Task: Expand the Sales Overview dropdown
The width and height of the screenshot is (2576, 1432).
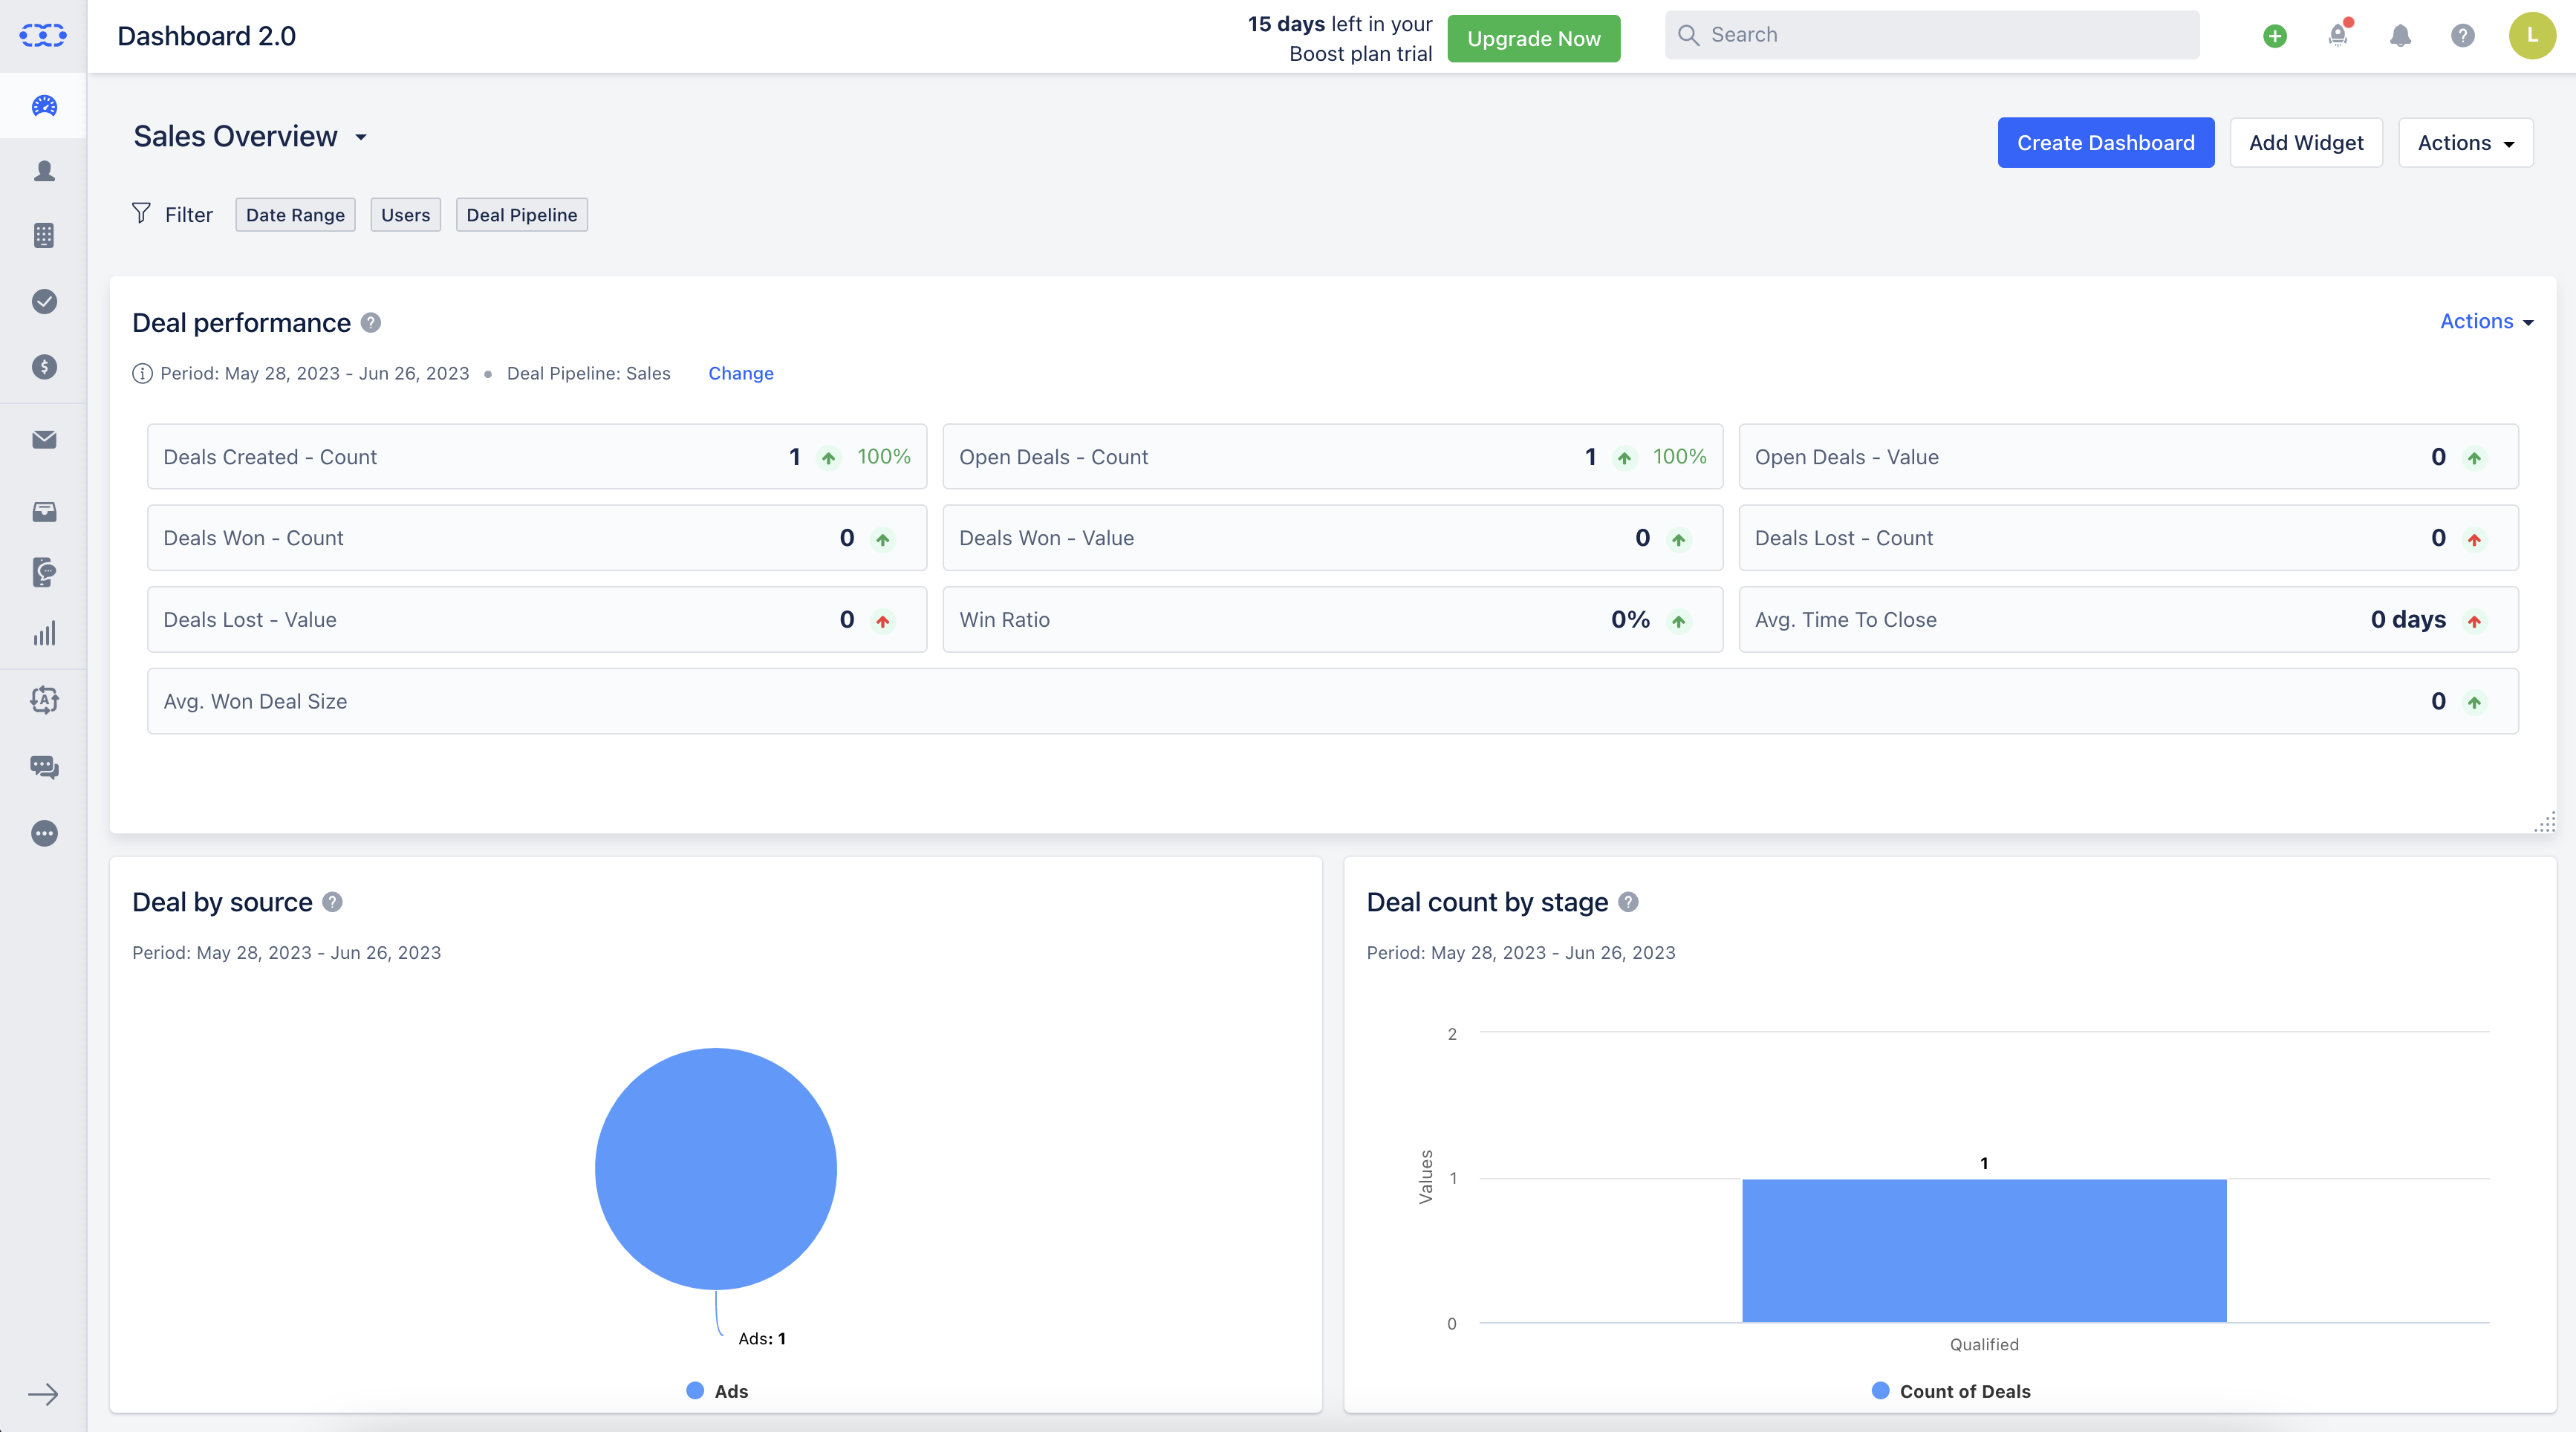Action: click(x=362, y=136)
